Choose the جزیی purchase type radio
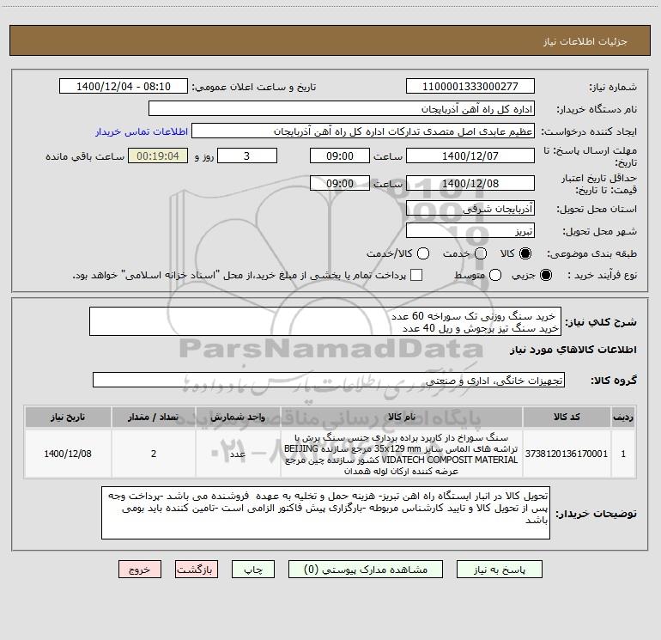Viewport: 661px width, 640px height. click(545, 275)
